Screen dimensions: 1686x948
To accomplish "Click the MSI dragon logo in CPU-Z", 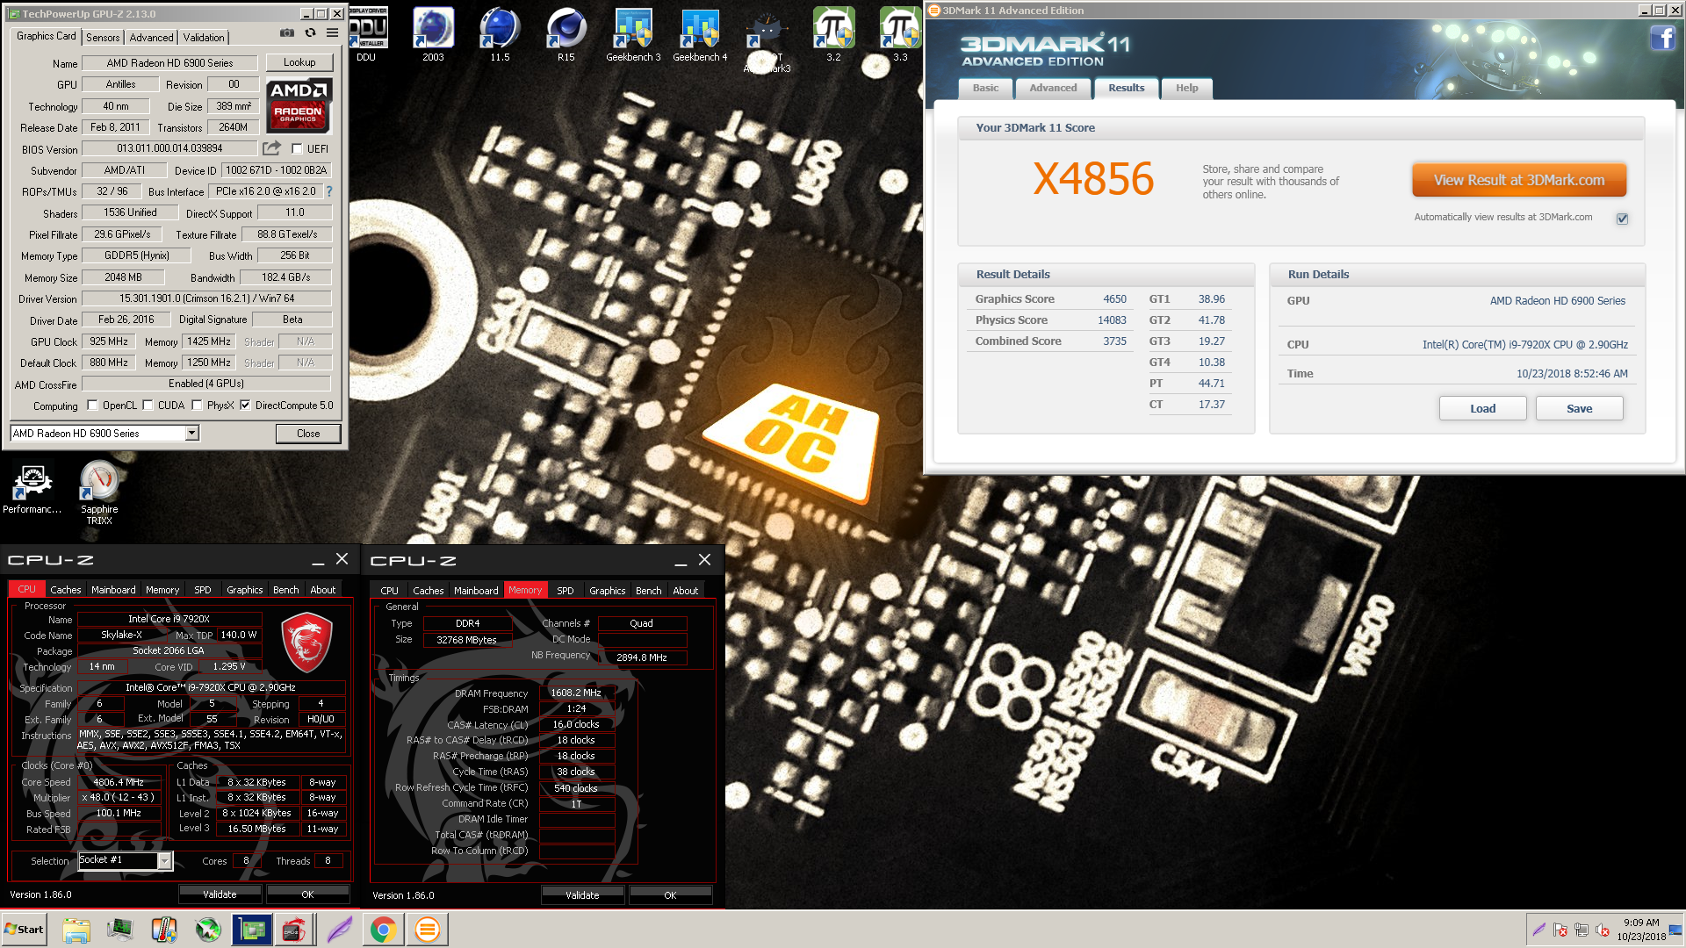I will 306,643.
